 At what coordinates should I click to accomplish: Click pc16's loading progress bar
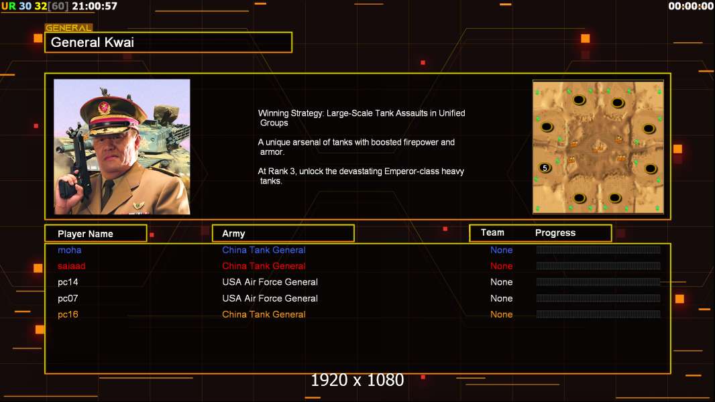pos(598,314)
